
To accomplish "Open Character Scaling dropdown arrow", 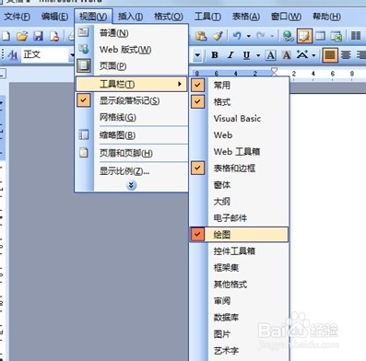I will [313, 55].
